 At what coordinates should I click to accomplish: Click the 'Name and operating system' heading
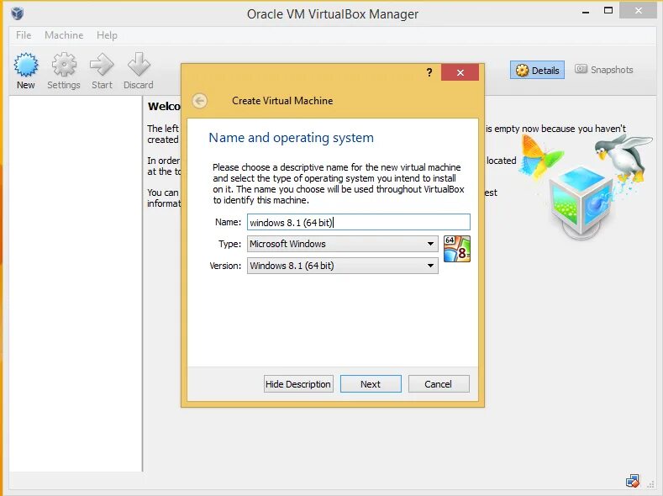(x=292, y=138)
